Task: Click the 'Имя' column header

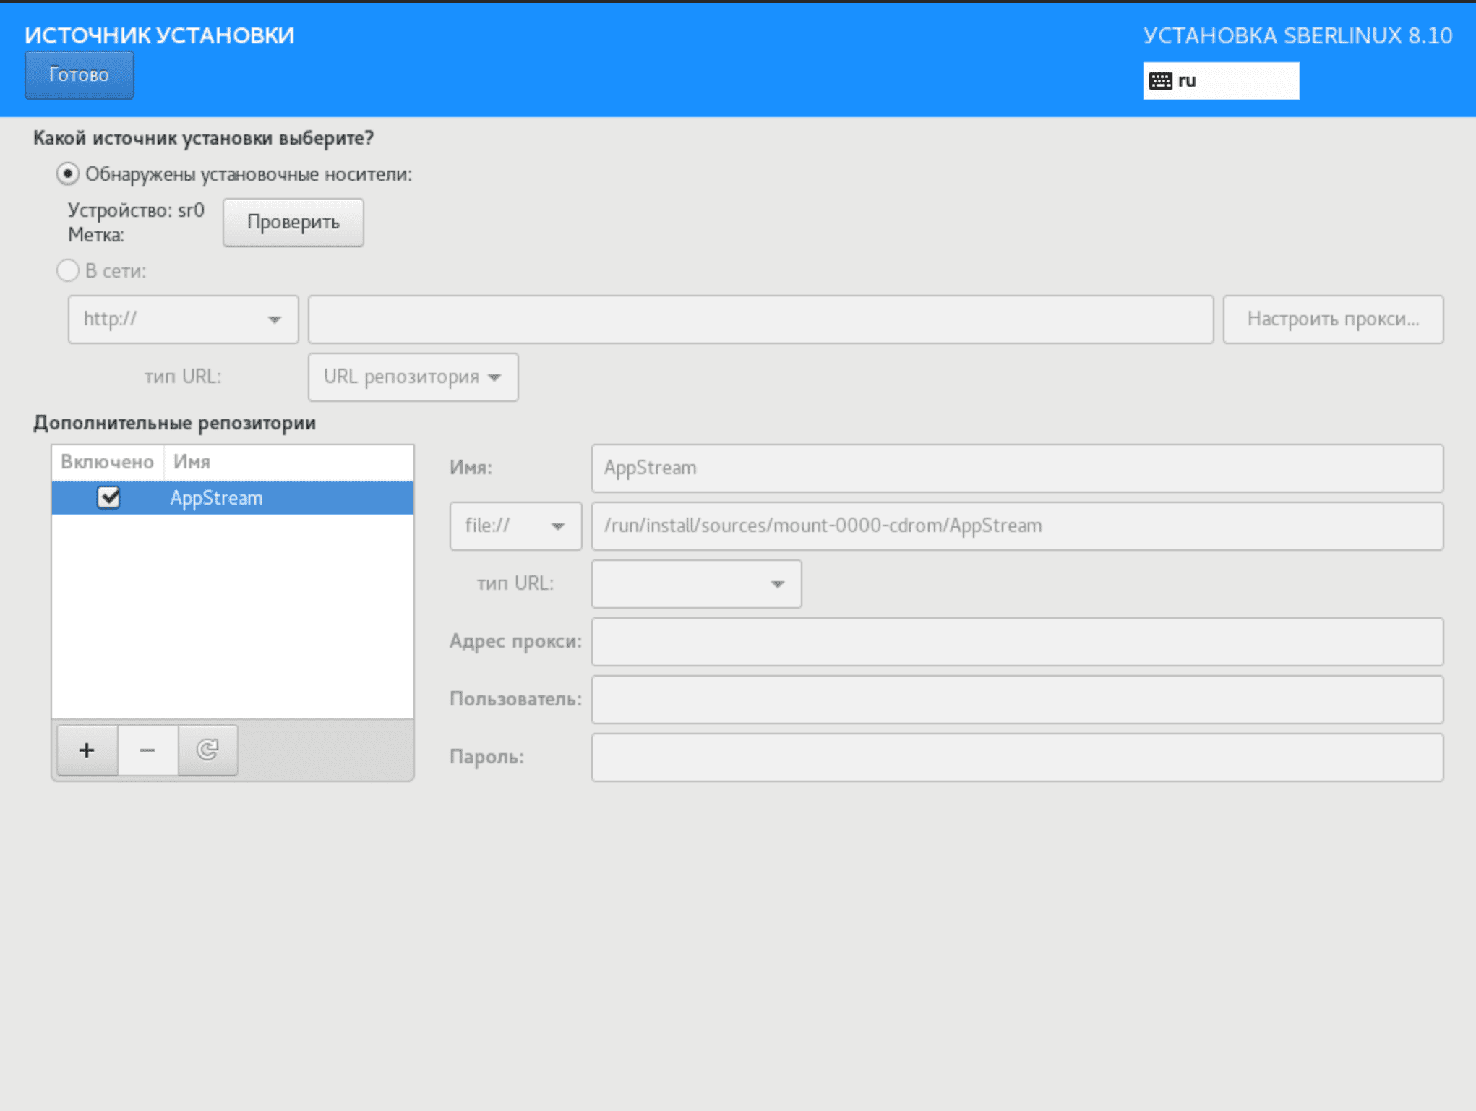Action: point(289,462)
